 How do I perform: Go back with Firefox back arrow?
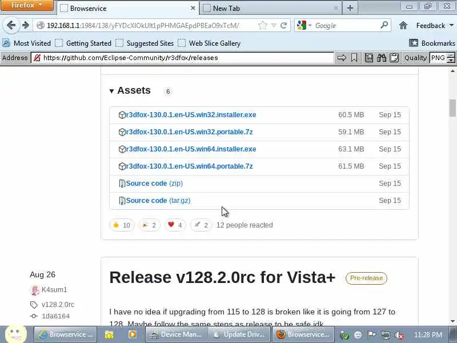pyautogui.click(x=11, y=25)
